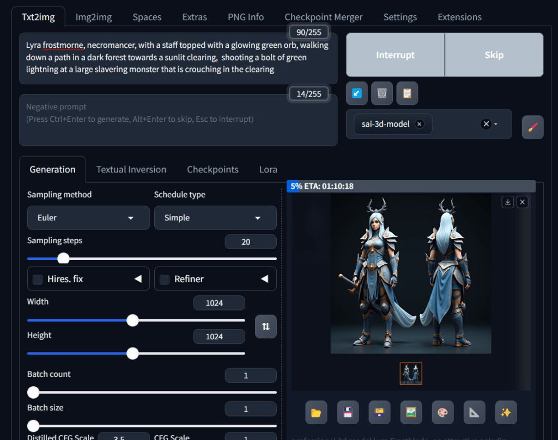Tick the Refiner checkbox
Viewport: 558px width, 440px height.
[165, 280]
